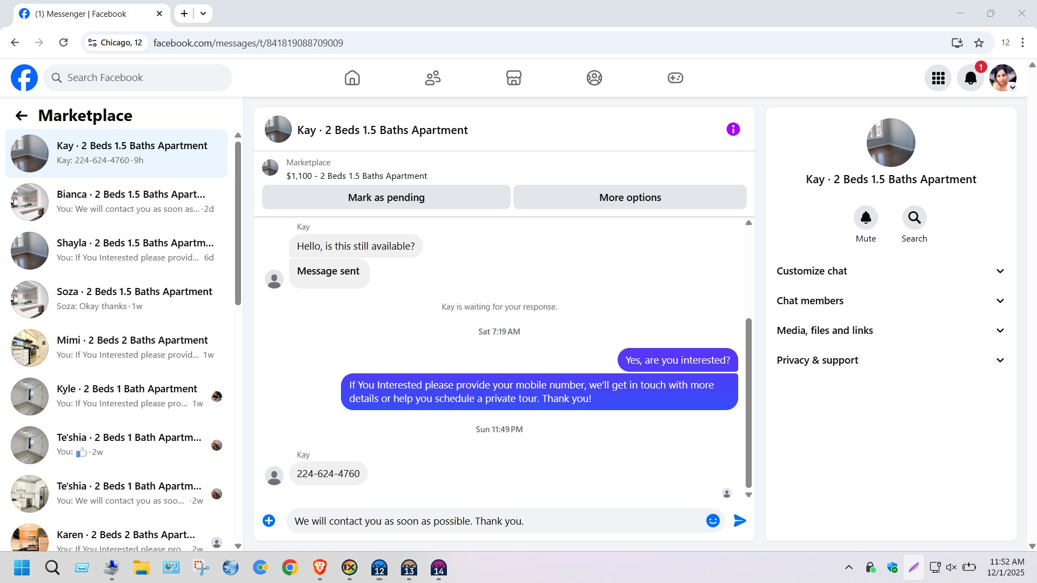Click the browser extension 12 badge
This screenshot has height=583, width=1037.
[1005, 43]
